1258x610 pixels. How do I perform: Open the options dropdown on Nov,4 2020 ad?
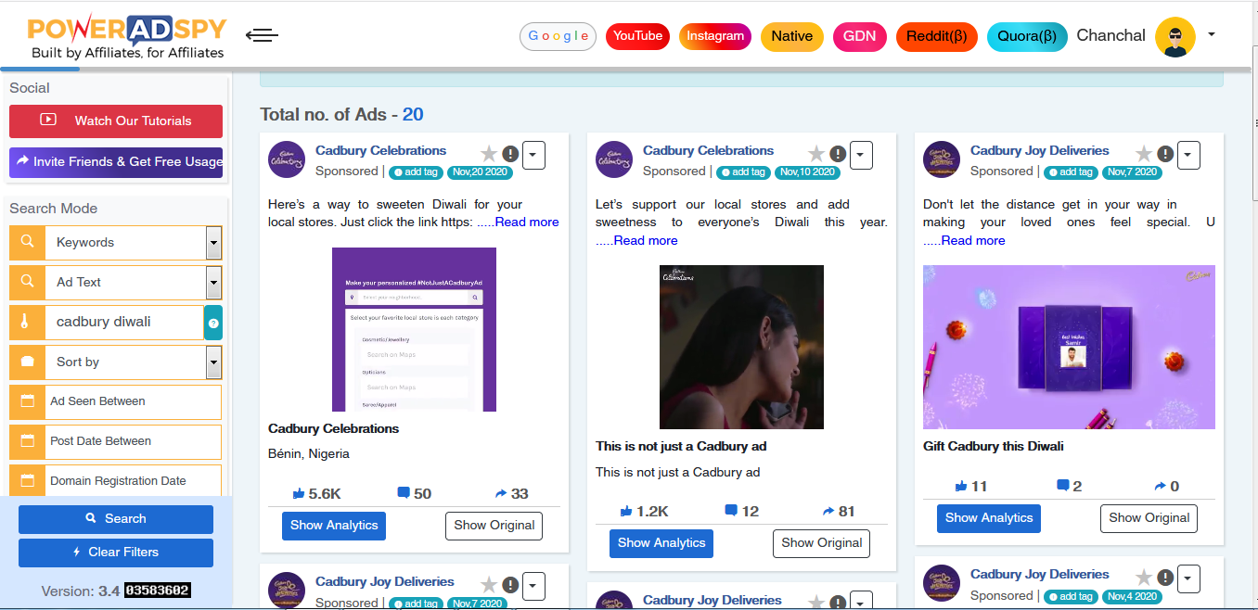click(x=1188, y=579)
